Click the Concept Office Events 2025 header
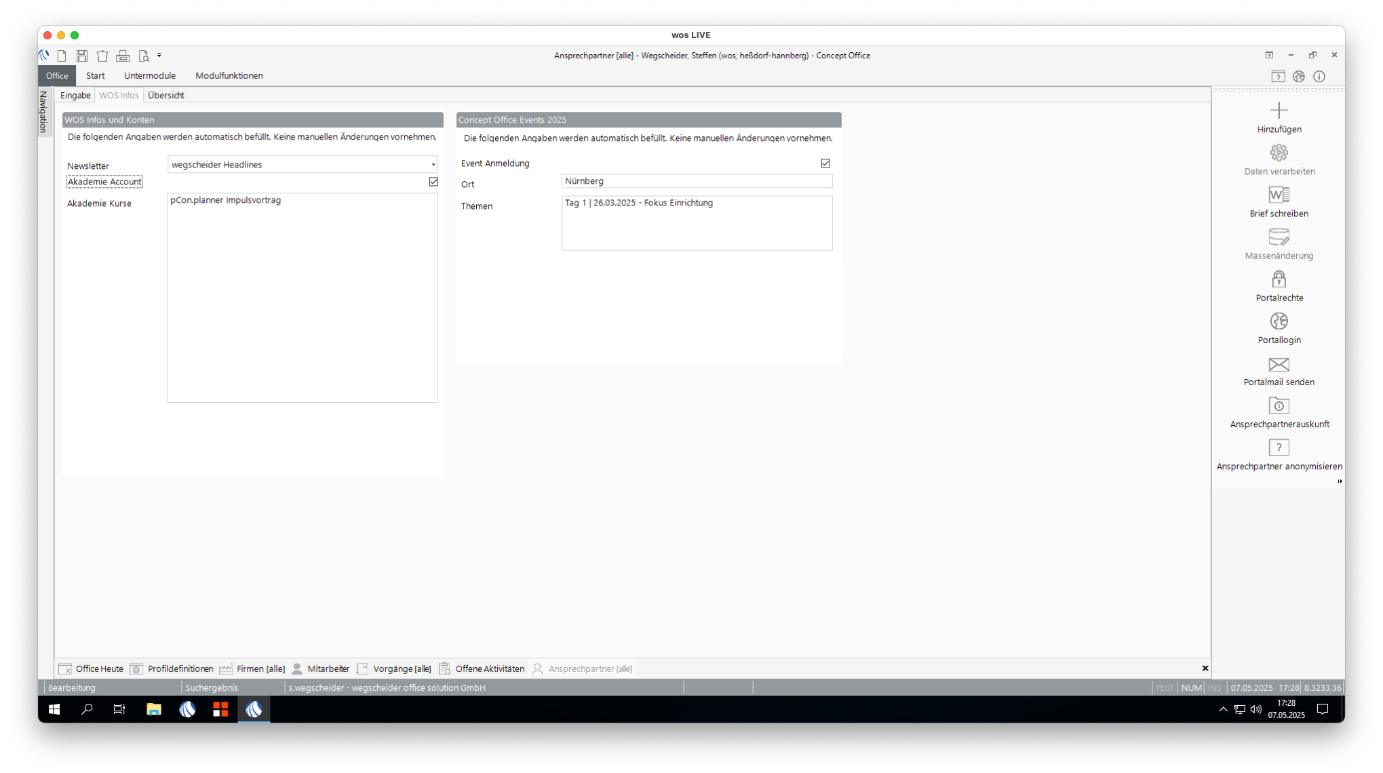The height and width of the screenshot is (773, 1383). tap(648, 119)
